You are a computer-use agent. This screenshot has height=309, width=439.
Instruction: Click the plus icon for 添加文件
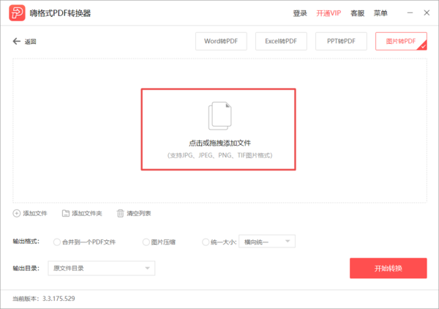pos(17,213)
